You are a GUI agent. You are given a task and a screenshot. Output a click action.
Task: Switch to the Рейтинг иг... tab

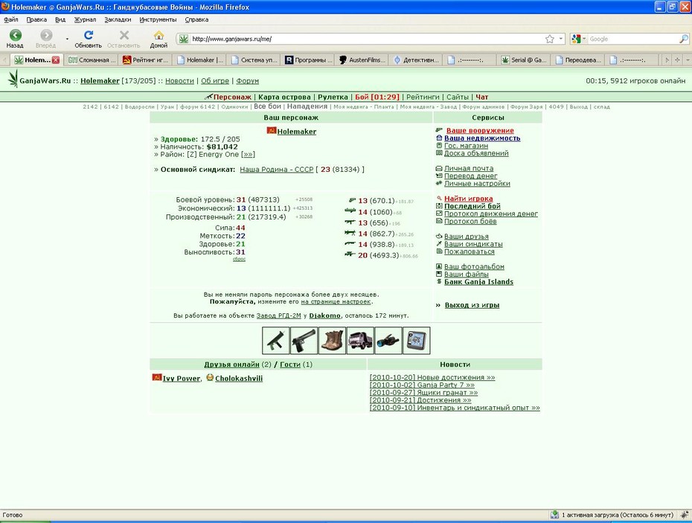[145, 60]
